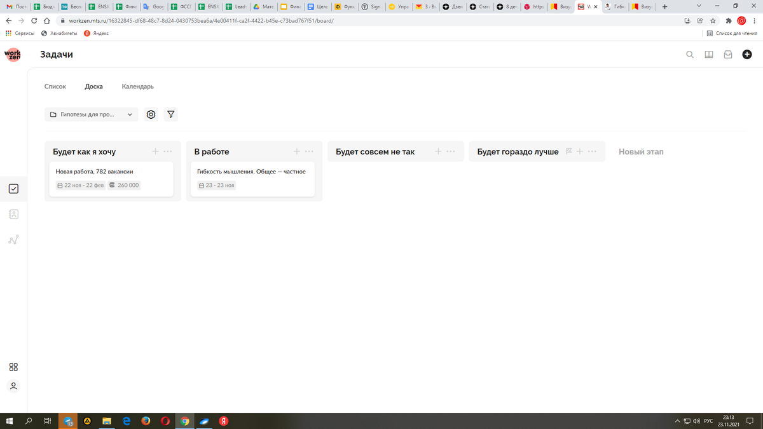Open the funnel filter icon

171,114
